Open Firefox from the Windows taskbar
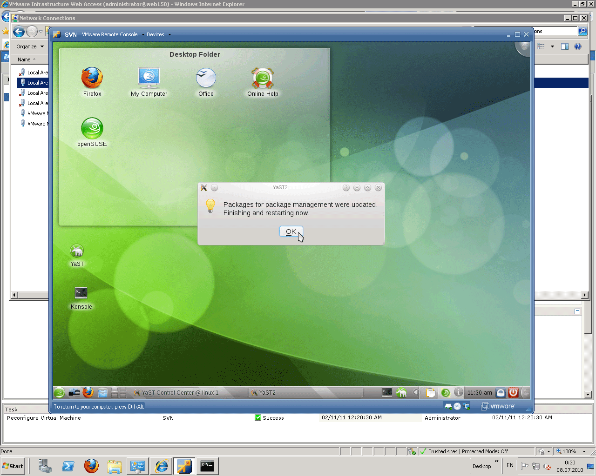The width and height of the screenshot is (596, 476). click(x=91, y=466)
